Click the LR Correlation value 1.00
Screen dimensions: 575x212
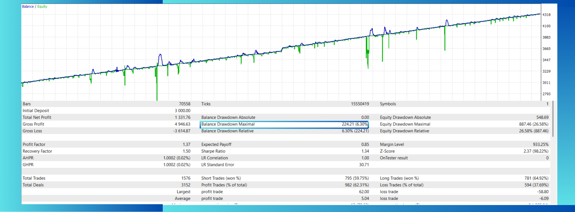tap(365, 158)
